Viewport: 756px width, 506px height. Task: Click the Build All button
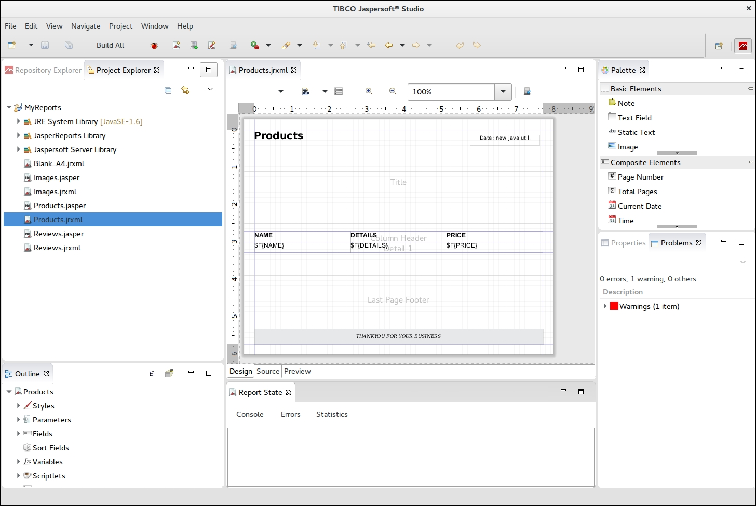click(111, 45)
